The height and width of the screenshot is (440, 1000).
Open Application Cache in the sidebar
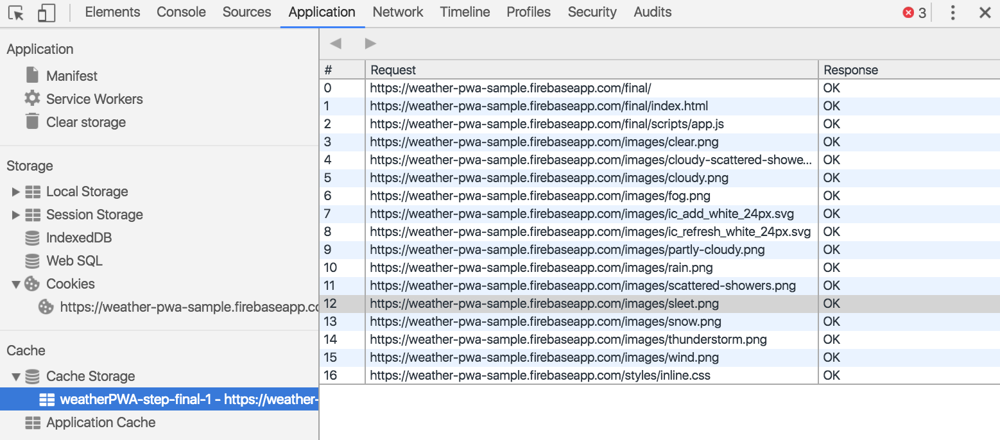coord(101,422)
